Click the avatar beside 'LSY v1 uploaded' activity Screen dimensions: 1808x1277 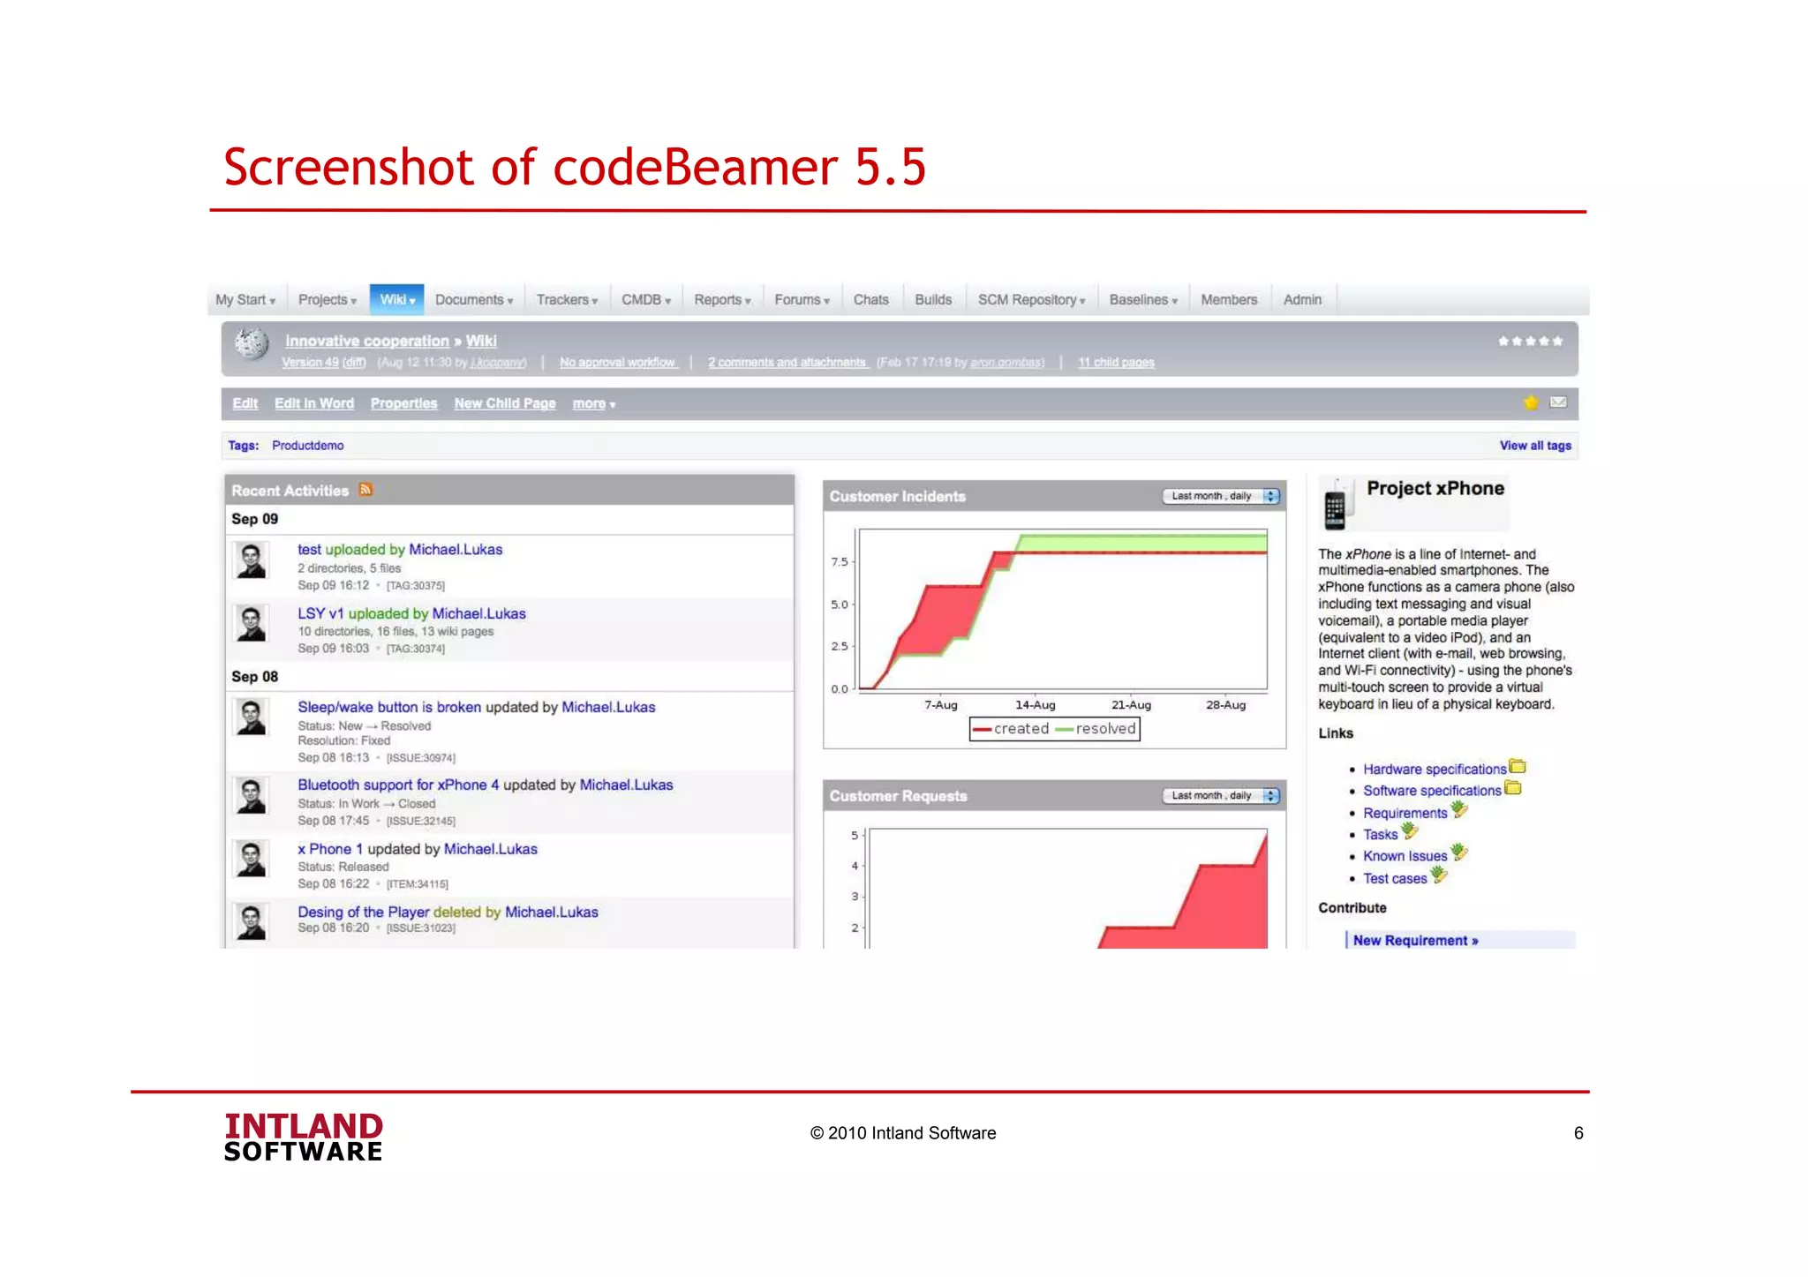(252, 624)
